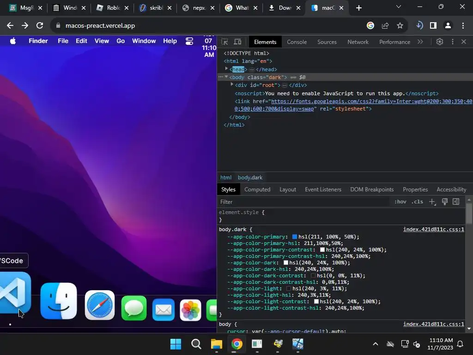This screenshot has width=473, height=355.
Task: Click the inspect element picker icon
Action: point(224,42)
